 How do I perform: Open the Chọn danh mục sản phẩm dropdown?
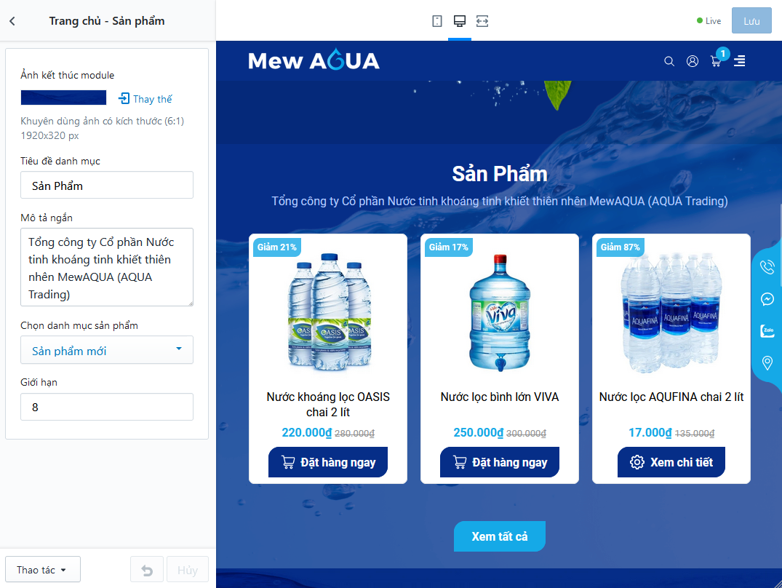tap(107, 350)
